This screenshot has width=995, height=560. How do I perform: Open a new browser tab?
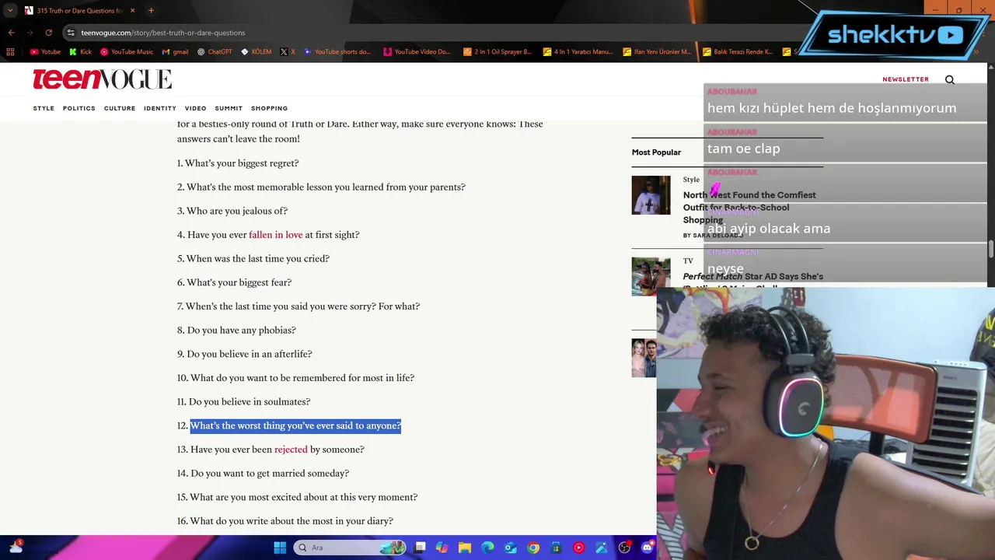[x=151, y=11]
